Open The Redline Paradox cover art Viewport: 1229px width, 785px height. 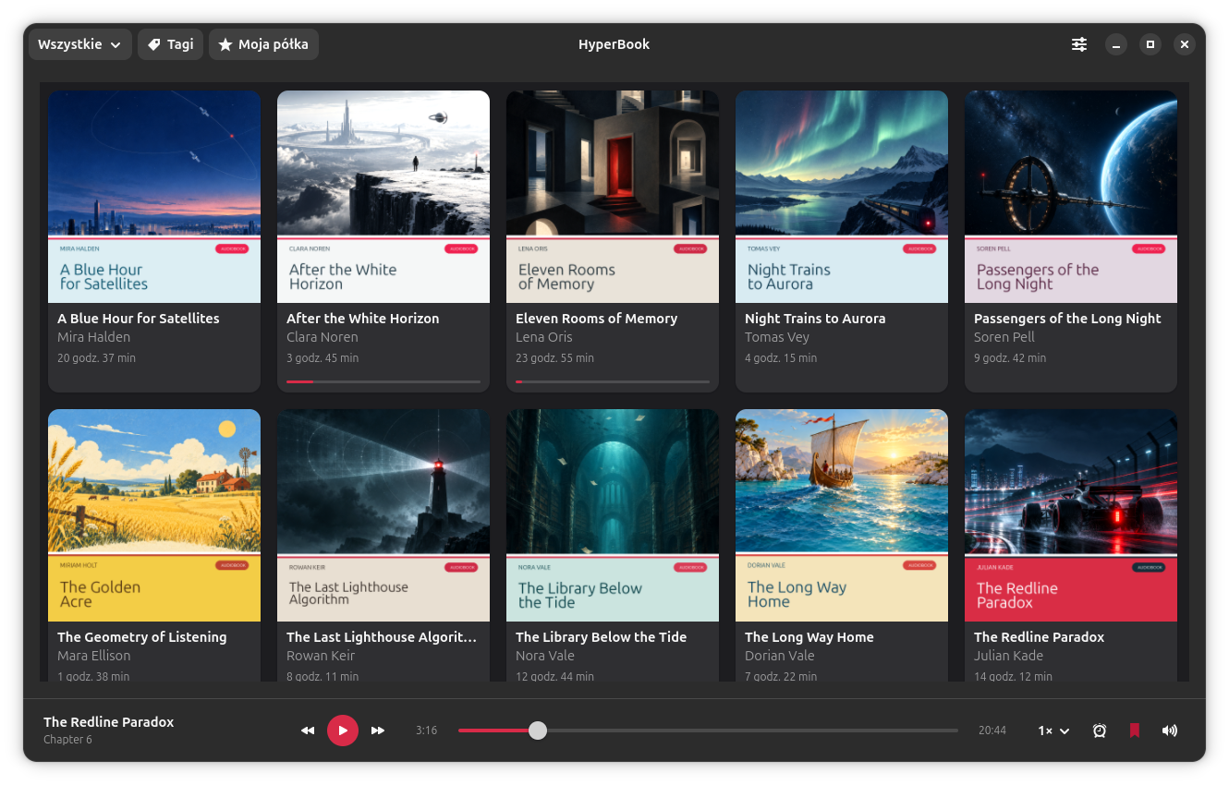coord(1071,515)
